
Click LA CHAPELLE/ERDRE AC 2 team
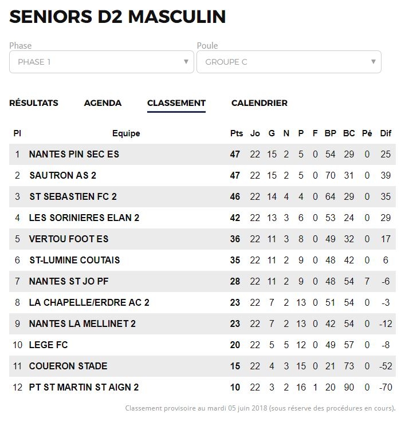(x=89, y=302)
